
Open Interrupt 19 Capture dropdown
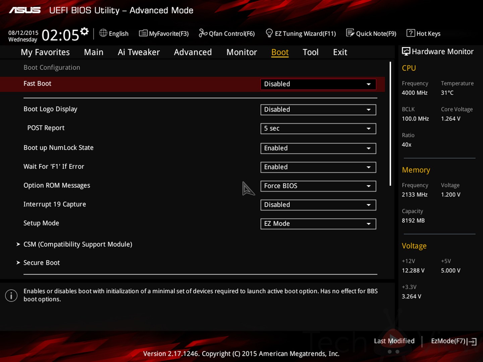(318, 205)
